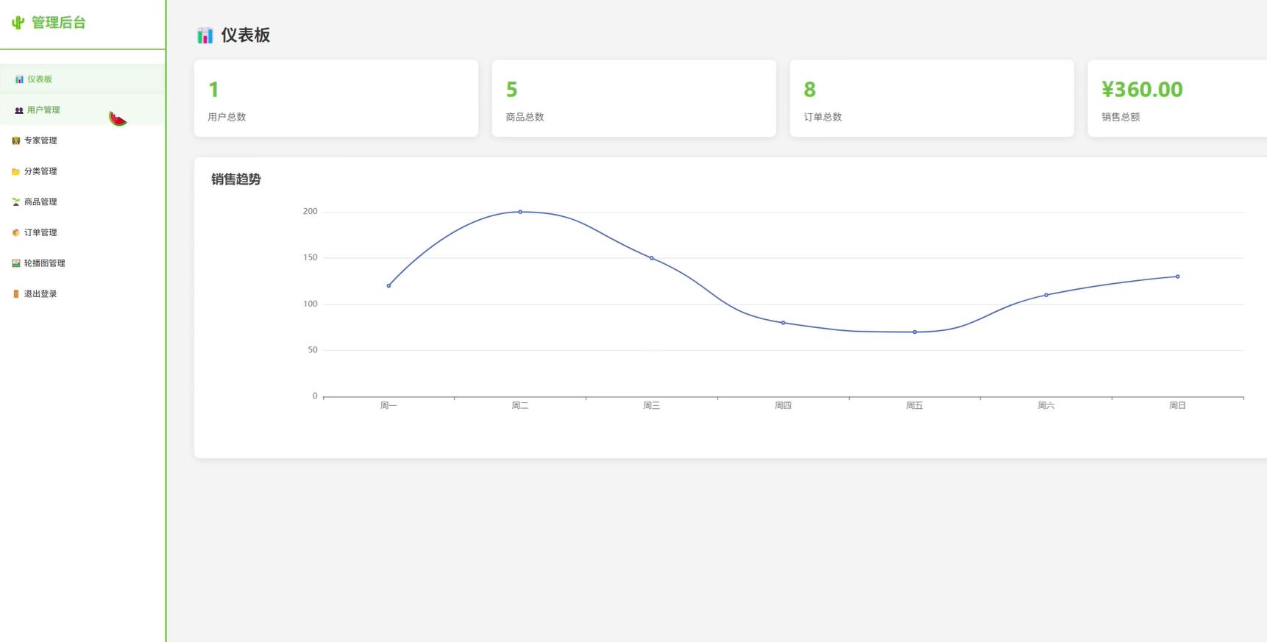Click the chart icon beside 仪表板 heading
This screenshot has width=1267, height=642.
point(205,35)
